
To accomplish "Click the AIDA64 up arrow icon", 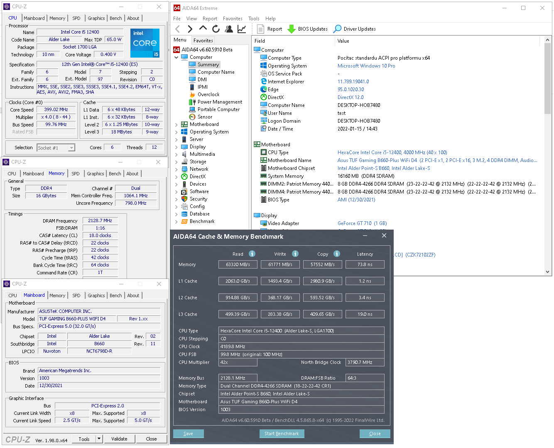I will click(203, 28).
